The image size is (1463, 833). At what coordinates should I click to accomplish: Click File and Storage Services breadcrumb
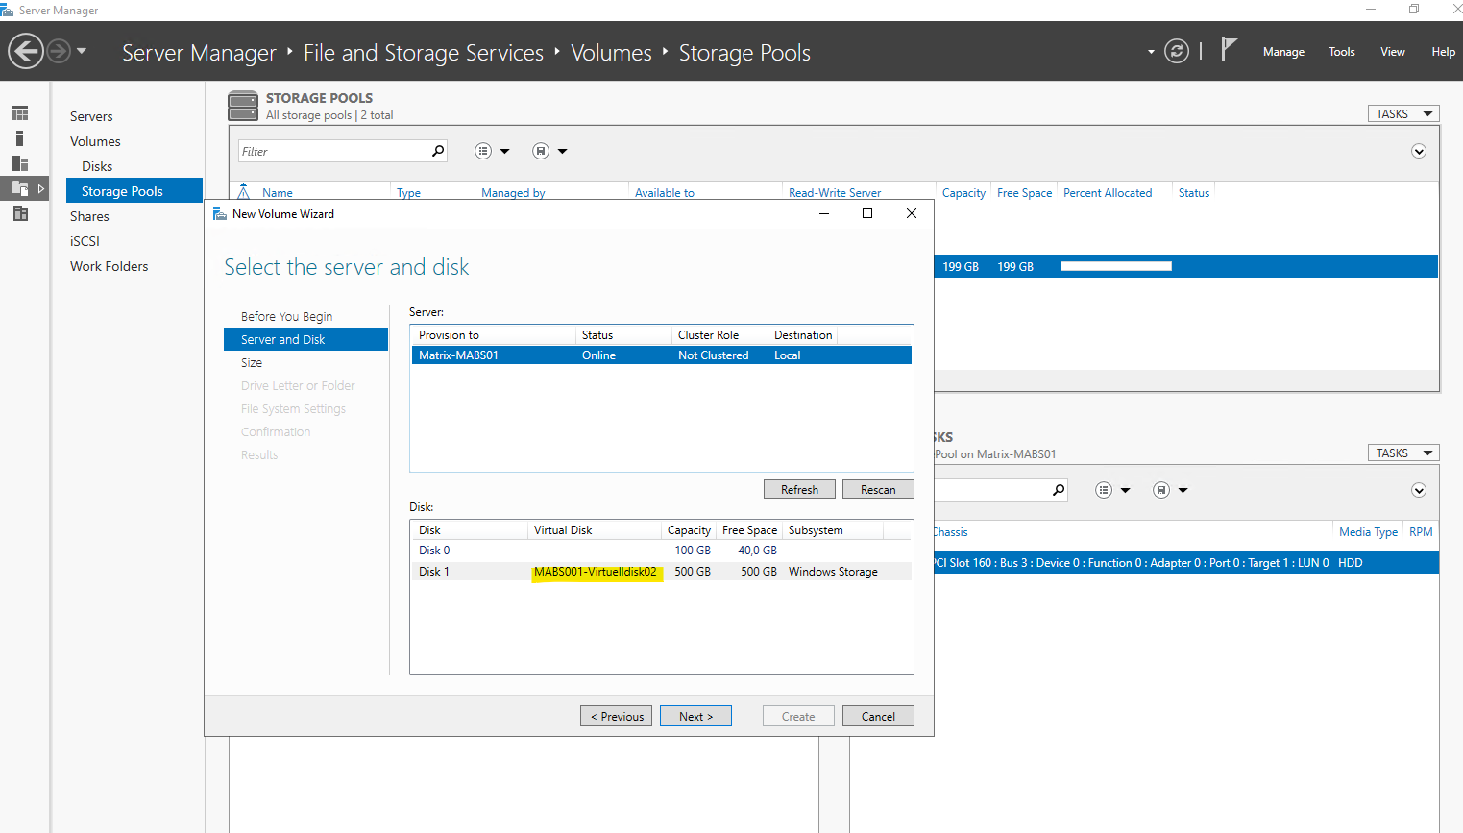424,53
